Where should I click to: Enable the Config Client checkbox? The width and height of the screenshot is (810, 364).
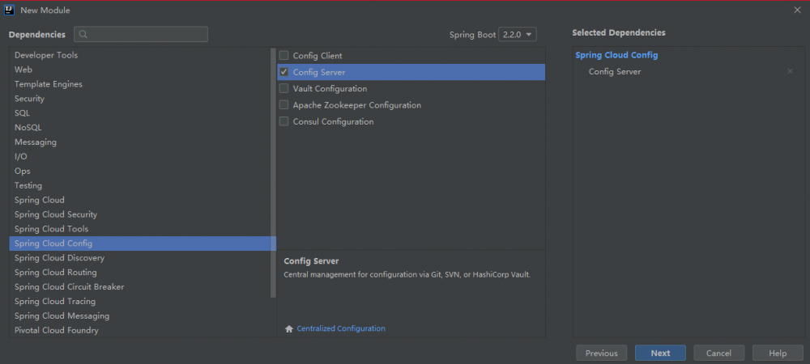coord(283,56)
